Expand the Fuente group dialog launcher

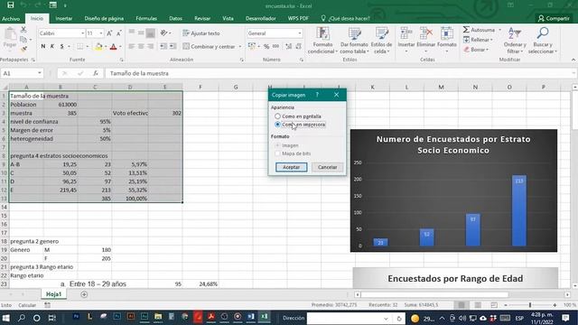(x=121, y=60)
